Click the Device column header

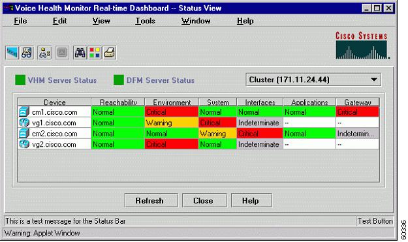(x=54, y=102)
